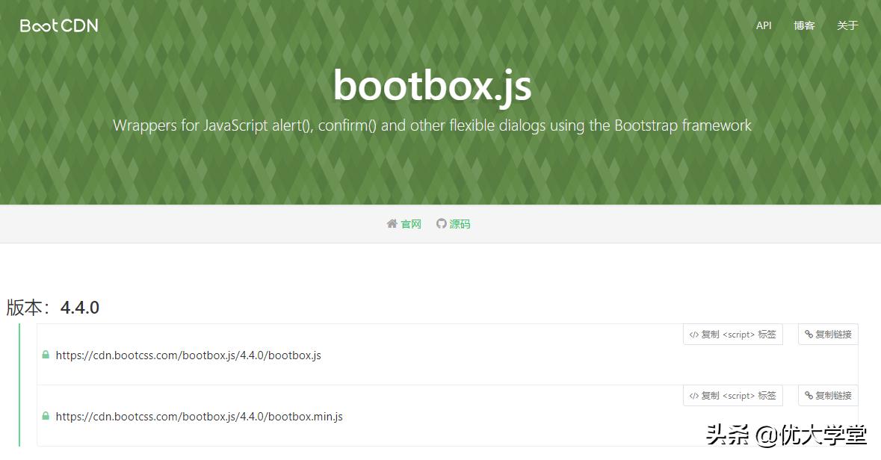Visit the 官网 link
Viewport: 881px width, 460px height.
point(411,224)
